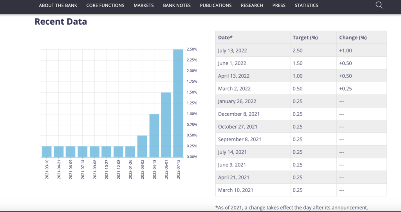Image resolution: width=401 pixels, height=212 pixels.
Task: Open the Bank Notes menu
Action: [177, 5]
